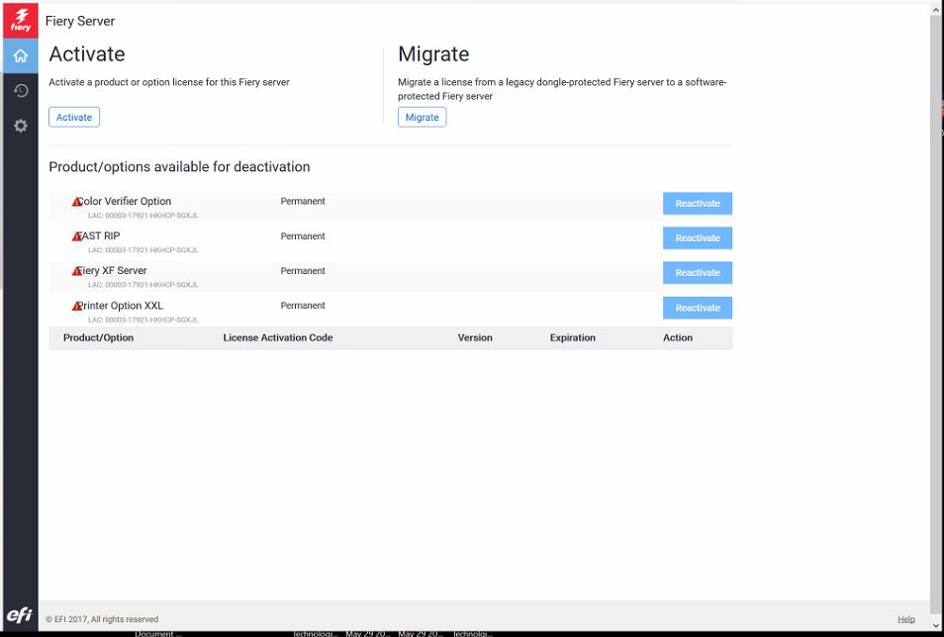
Task: Click warning icon beside Fiery XF Server
Action: pyautogui.click(x=77, y=272)
